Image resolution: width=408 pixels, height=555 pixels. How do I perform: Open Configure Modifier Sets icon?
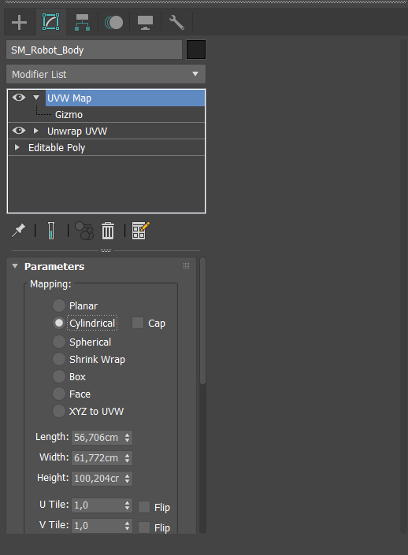coord(140,231)
